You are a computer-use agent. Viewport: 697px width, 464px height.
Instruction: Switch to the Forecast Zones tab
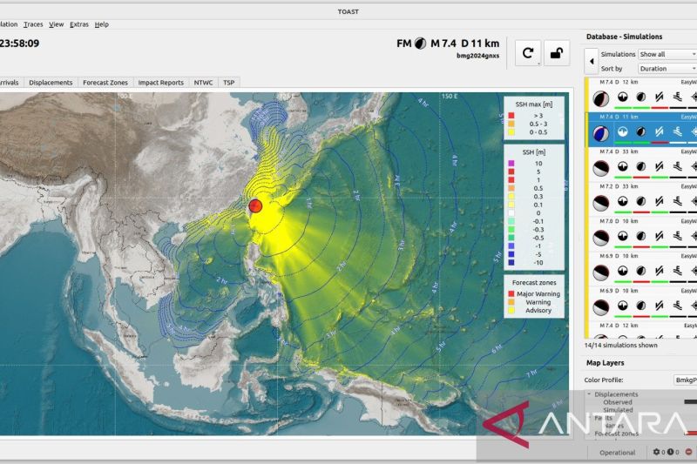click(105, 83)
